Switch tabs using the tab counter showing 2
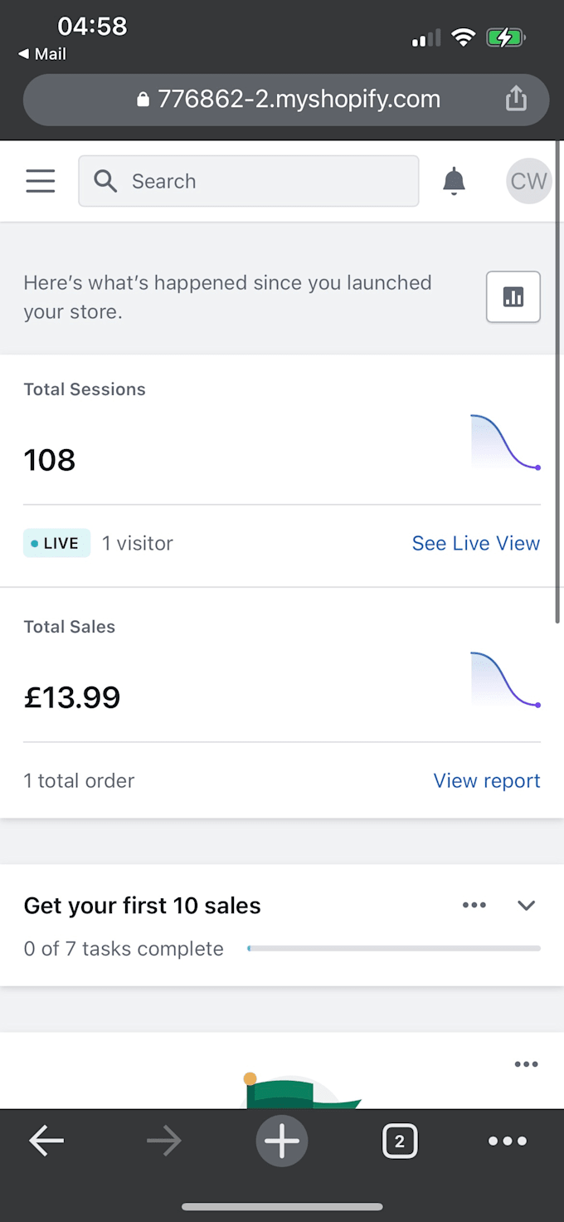This screenshot has height=1222, width=564. (400, 1141)
